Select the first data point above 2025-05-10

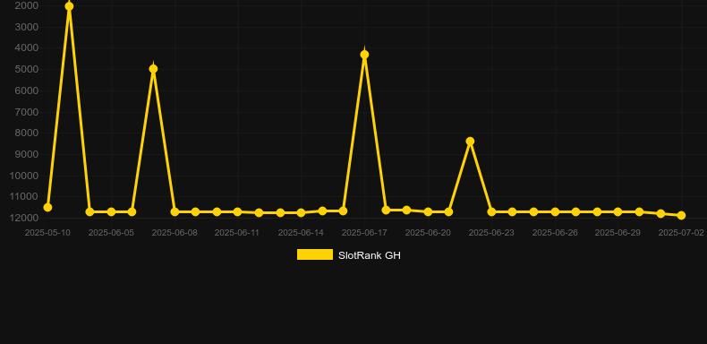47,207
